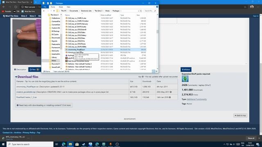The height and width of the screenshot is (147, 262).
Task: Reload the page with browser refresh icon
Action: click(x=16, y=7)
